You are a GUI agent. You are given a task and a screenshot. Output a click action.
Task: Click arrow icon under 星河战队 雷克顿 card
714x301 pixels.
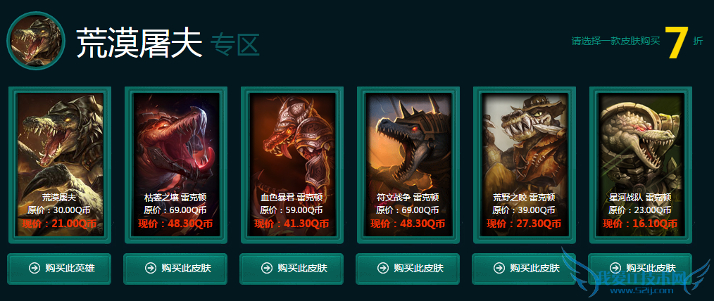[615, 268]
